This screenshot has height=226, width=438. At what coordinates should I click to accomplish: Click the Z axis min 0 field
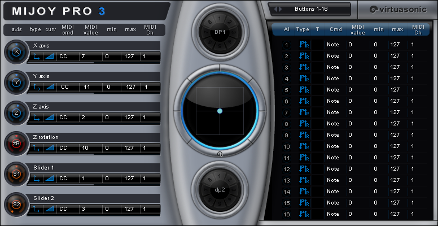[x=111, y=118]
